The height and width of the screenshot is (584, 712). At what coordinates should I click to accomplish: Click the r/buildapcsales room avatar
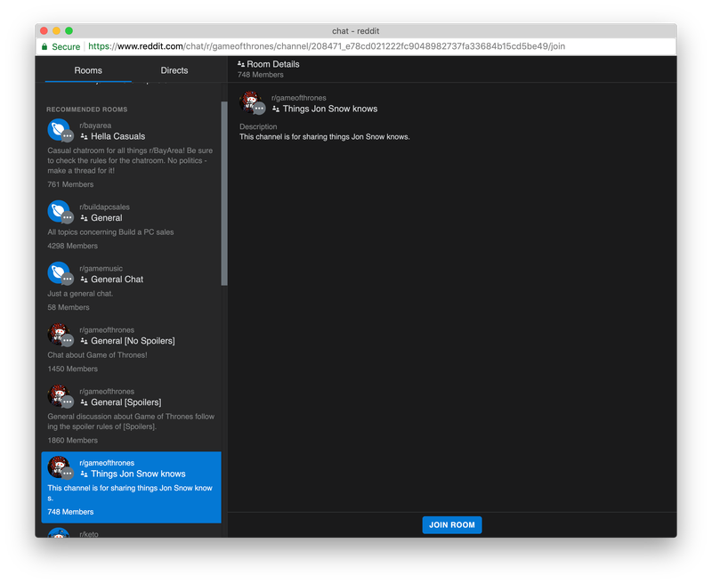pos(60,212)
